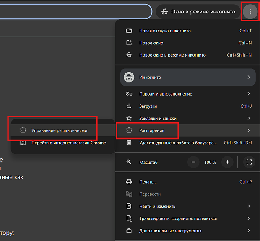Viewport: 260px width, 241px height.
Task: Select 'Новая вкладка инкогнито' menu entry
Action: click(x=187, y=31)
